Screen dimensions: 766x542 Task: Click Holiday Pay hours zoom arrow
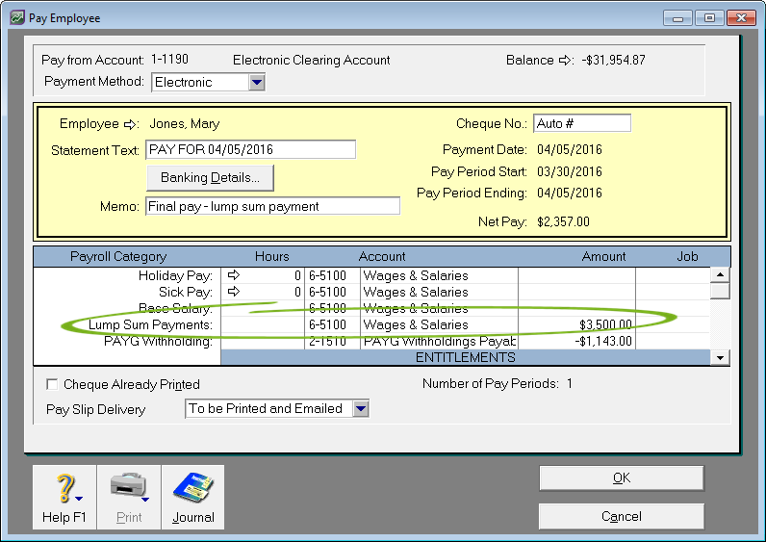[233, 275]
